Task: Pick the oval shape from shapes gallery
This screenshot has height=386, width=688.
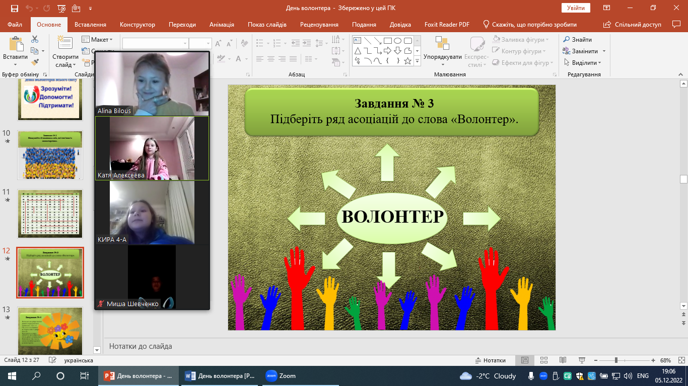Action: (x=398, y=41)
